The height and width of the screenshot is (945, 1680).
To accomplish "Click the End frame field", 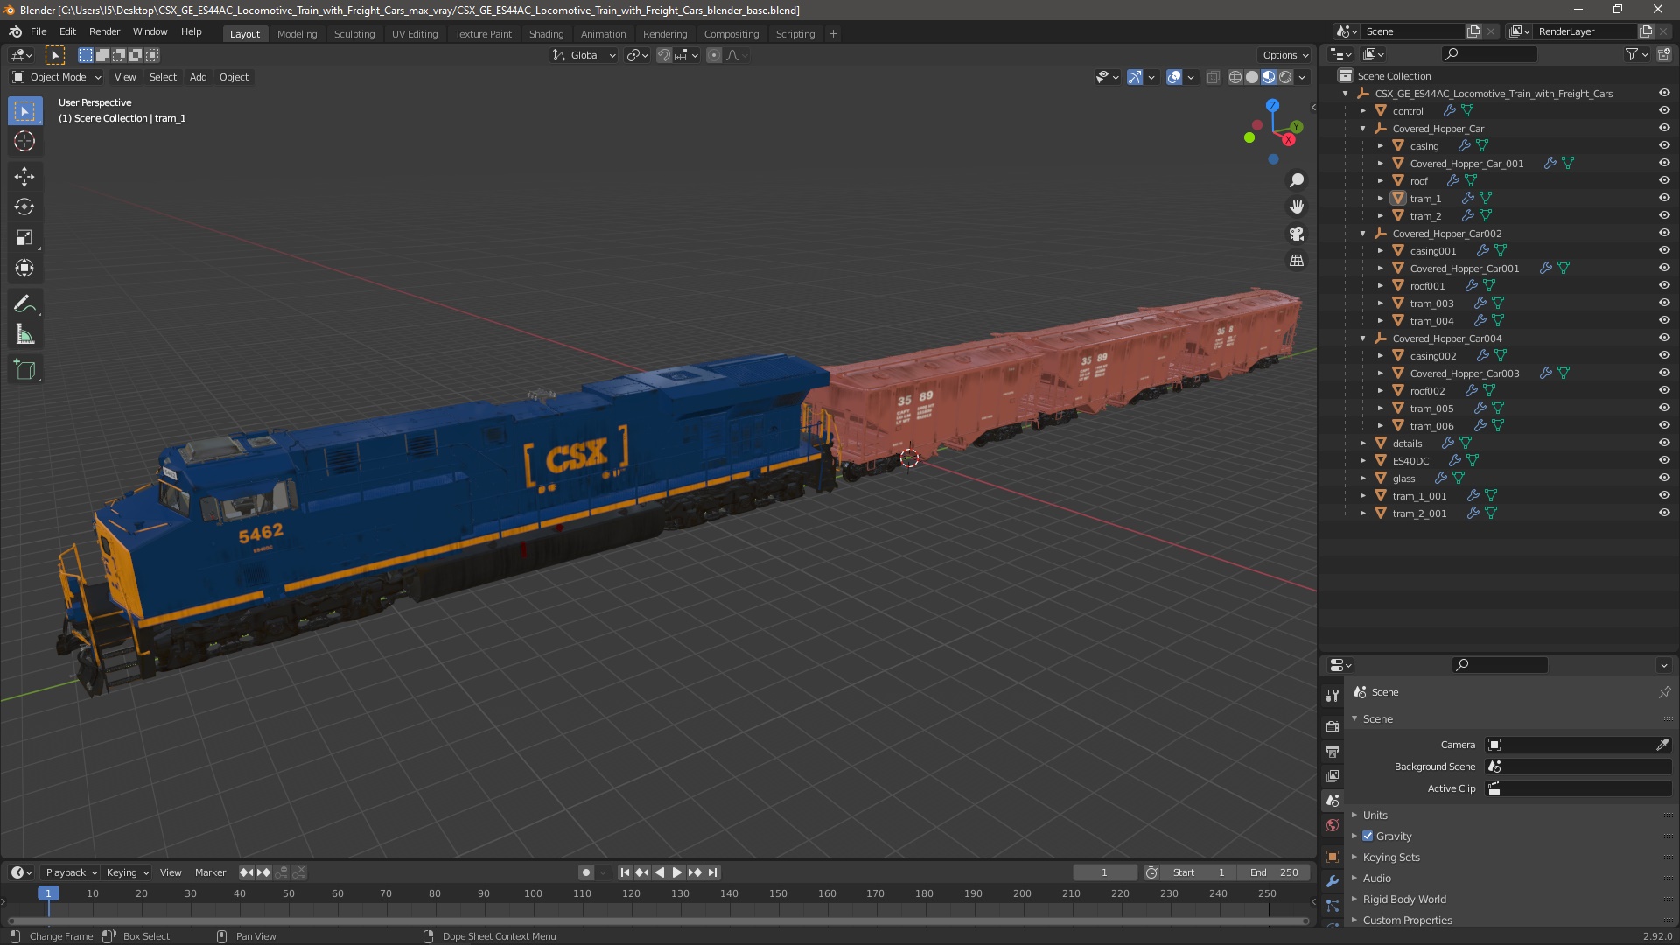I will 1274,872.
